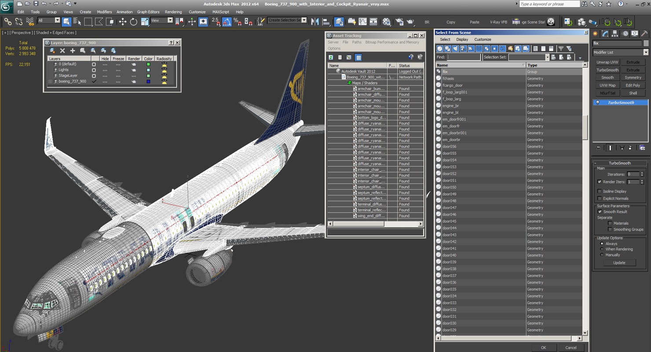Click the Mirror tool in main toolbar
The image size is (651, 352).
tap(315, 21)
